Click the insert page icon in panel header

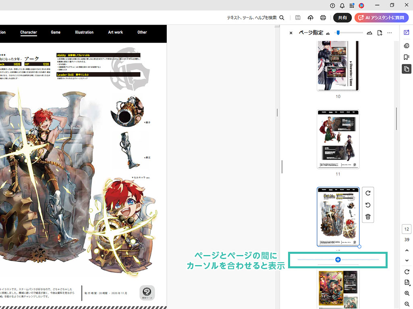[x=380, y=33]
